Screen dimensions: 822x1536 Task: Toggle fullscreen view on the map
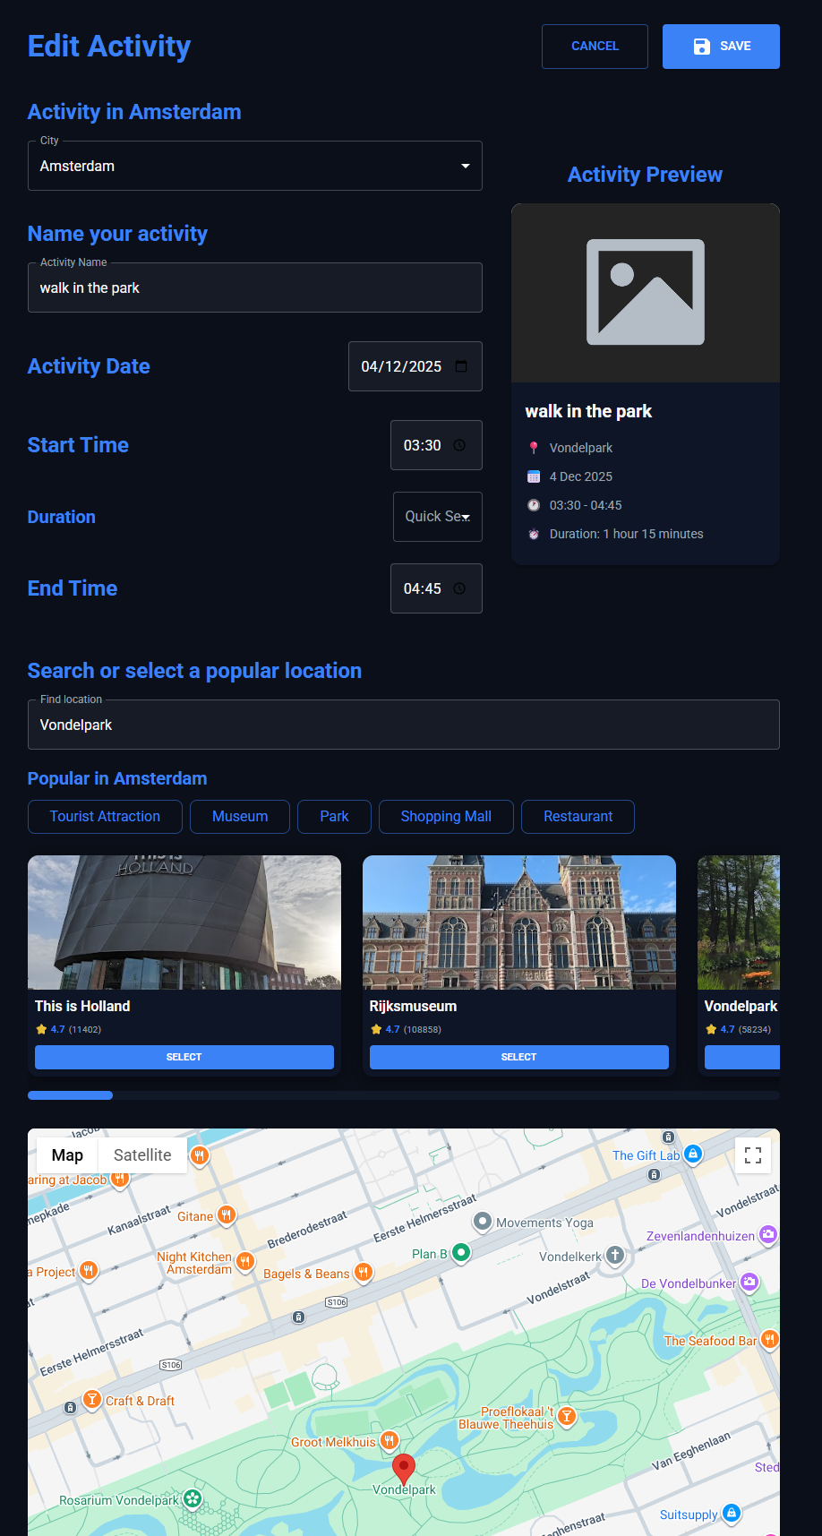coord(753,1155)
